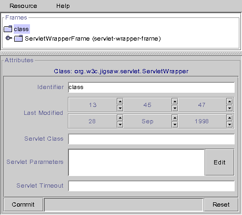Viewport: 242px width, 215px height.
Task: Click the Reset button
Action: (221, 204)
